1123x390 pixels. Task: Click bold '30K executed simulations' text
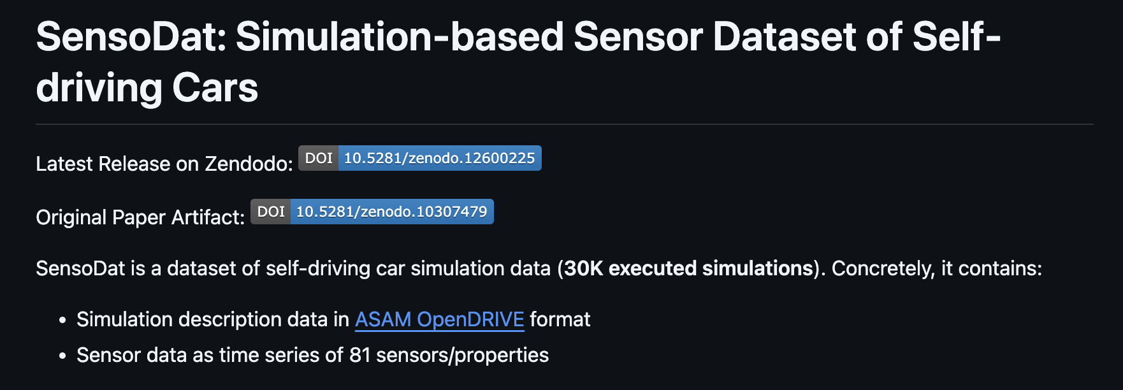(x=689, y=268)
